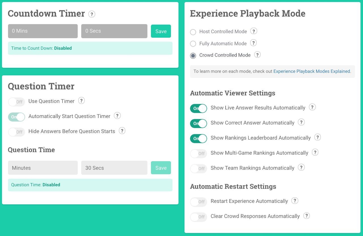This screenshot has height=236, width=363.
Task: Switch on Restart Experience Automatically
Action: tap(199, 202)
